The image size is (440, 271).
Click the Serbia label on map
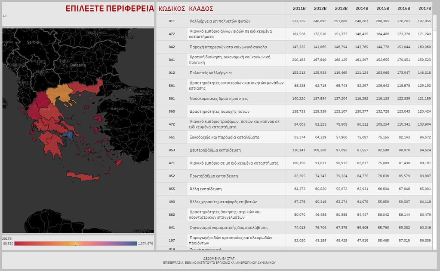[x=33, y=42]
